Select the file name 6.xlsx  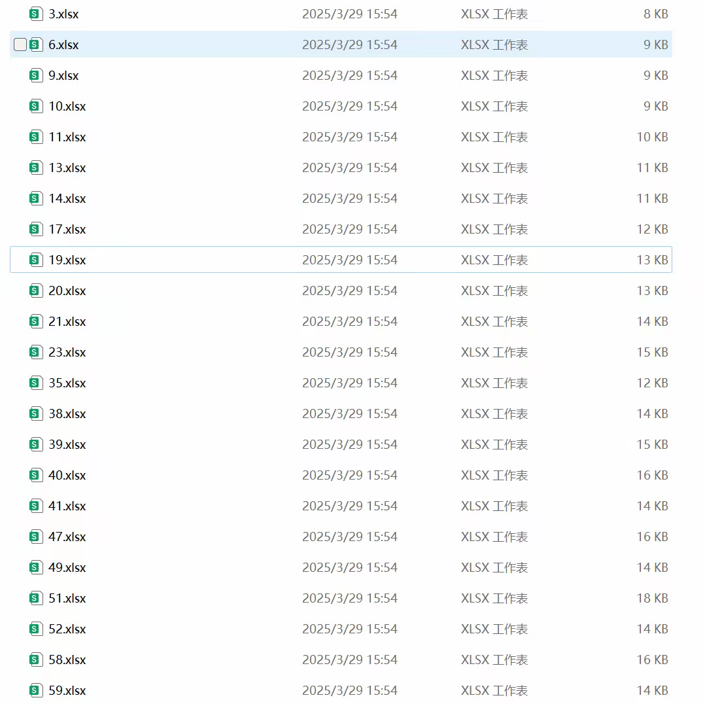[63, 44]
